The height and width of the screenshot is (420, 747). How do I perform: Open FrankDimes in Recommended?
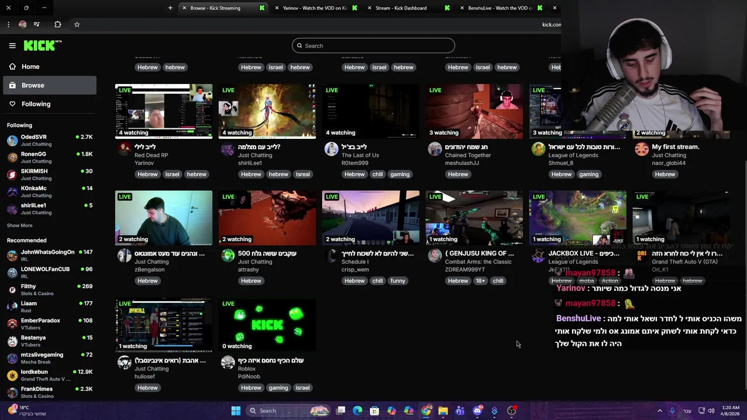(x=50, y=392)
